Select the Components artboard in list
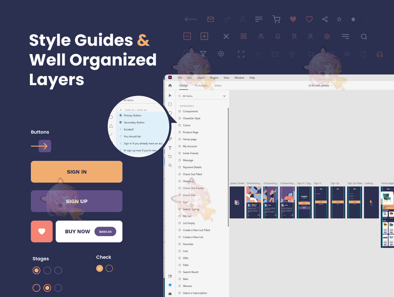This screenshot has height=297, width=394. (190, 111)
